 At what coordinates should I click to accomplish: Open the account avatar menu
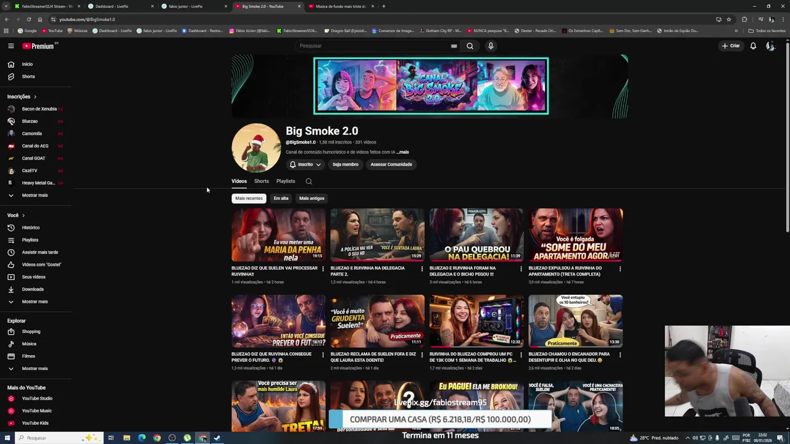point(770,46)
